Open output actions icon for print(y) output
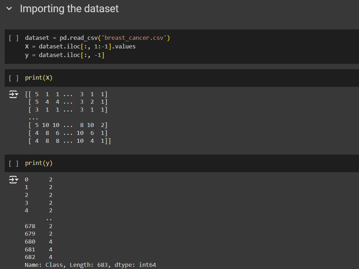The width and height of the screenshot is (359, 269). pos(14,180)
